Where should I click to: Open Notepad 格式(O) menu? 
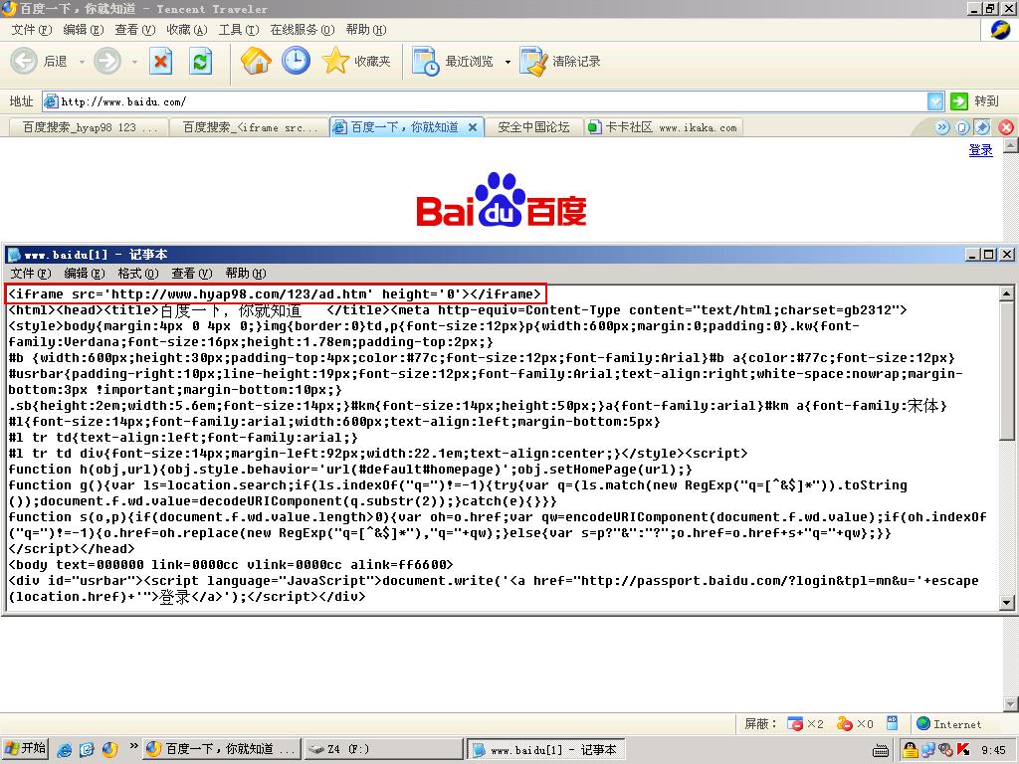point(137,274)
